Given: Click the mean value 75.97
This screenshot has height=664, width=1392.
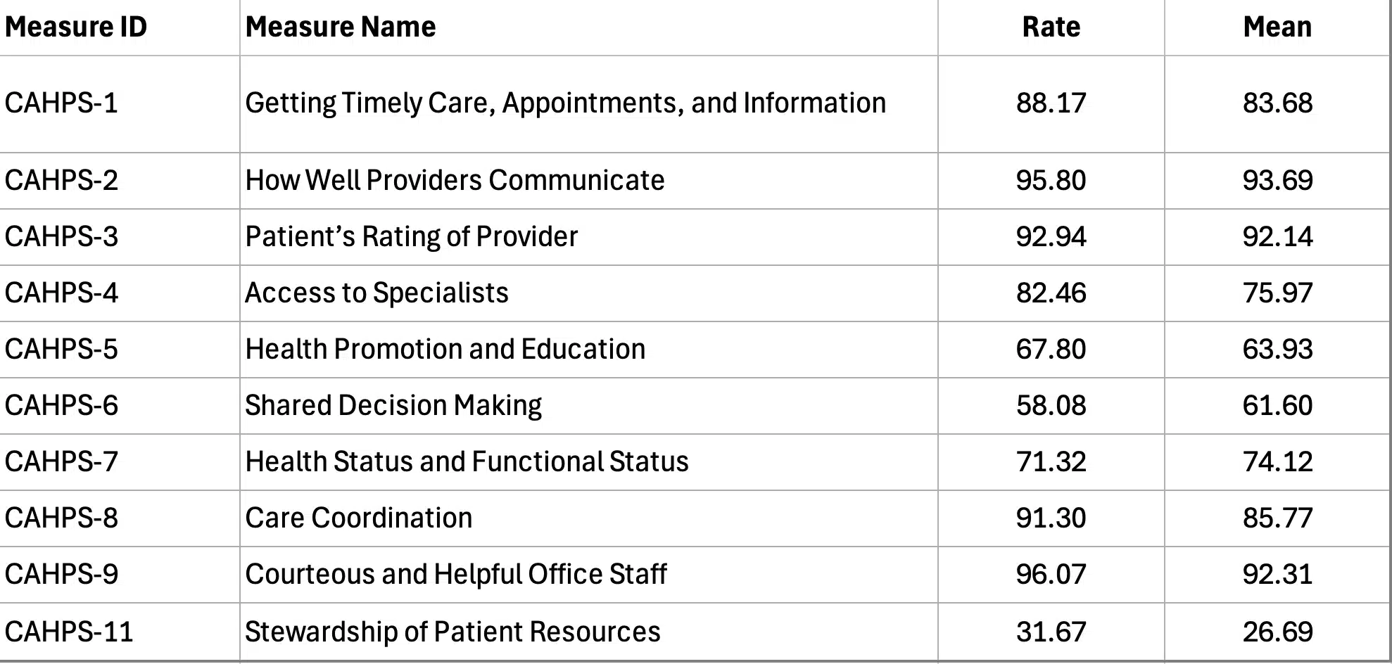Looking at the screenshot, I should pos(1277,293).
